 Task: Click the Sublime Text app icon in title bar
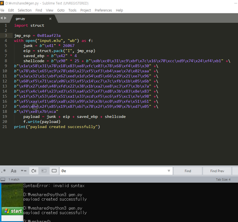[x=2, y=3]
